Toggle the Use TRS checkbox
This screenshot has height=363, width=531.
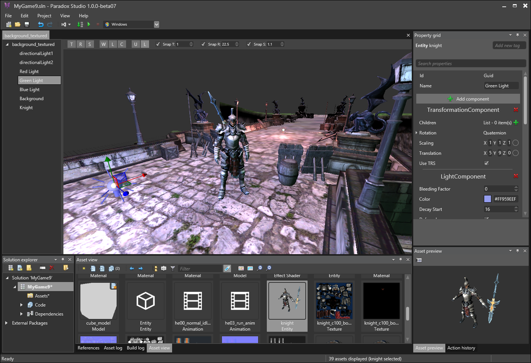pos(486,163)
